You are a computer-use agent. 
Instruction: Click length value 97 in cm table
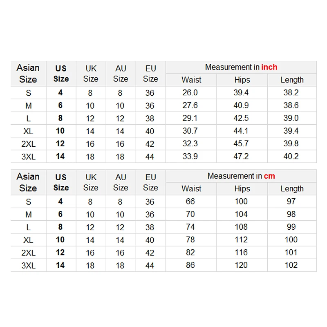pos(291,202)
